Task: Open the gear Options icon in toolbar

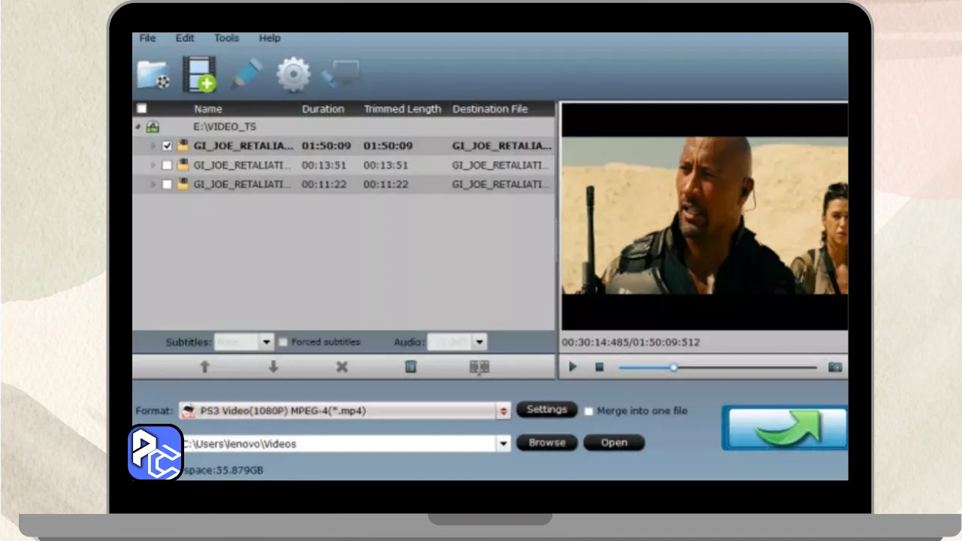Action: click(x=293, y=74)
